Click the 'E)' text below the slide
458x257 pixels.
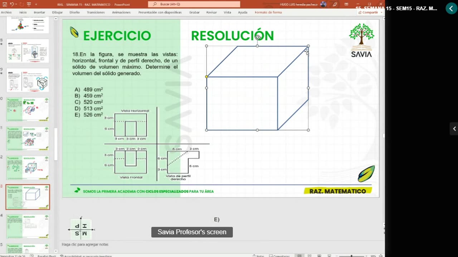[216, 220]
